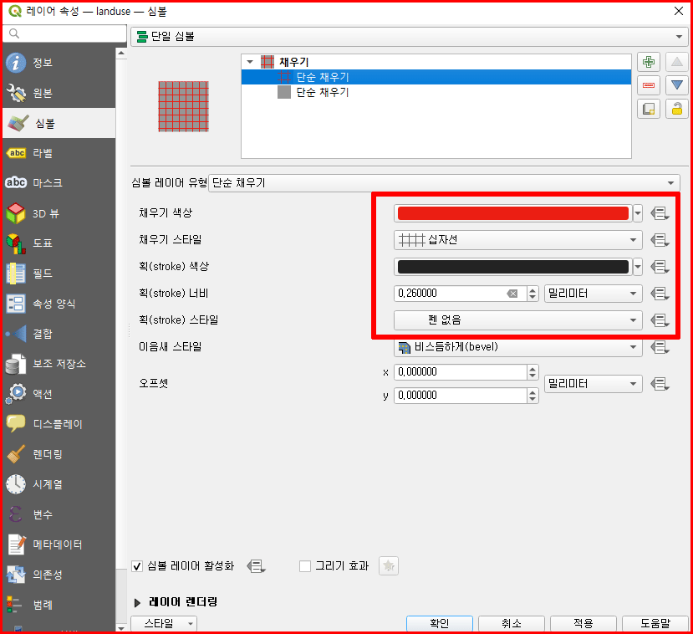Select the crosshatch 단순 채우기 layer
693x634 pixels.
(x=436, y=78)
